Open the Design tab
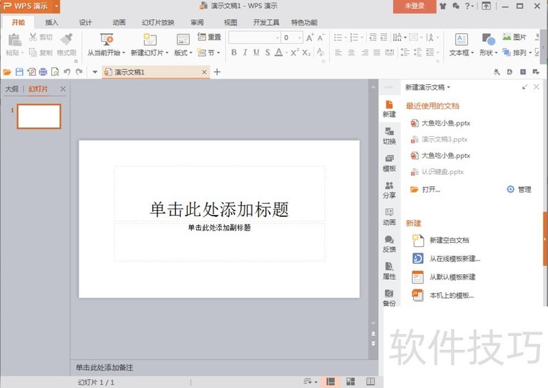548x388 pixels. click(x=85, y=23)
